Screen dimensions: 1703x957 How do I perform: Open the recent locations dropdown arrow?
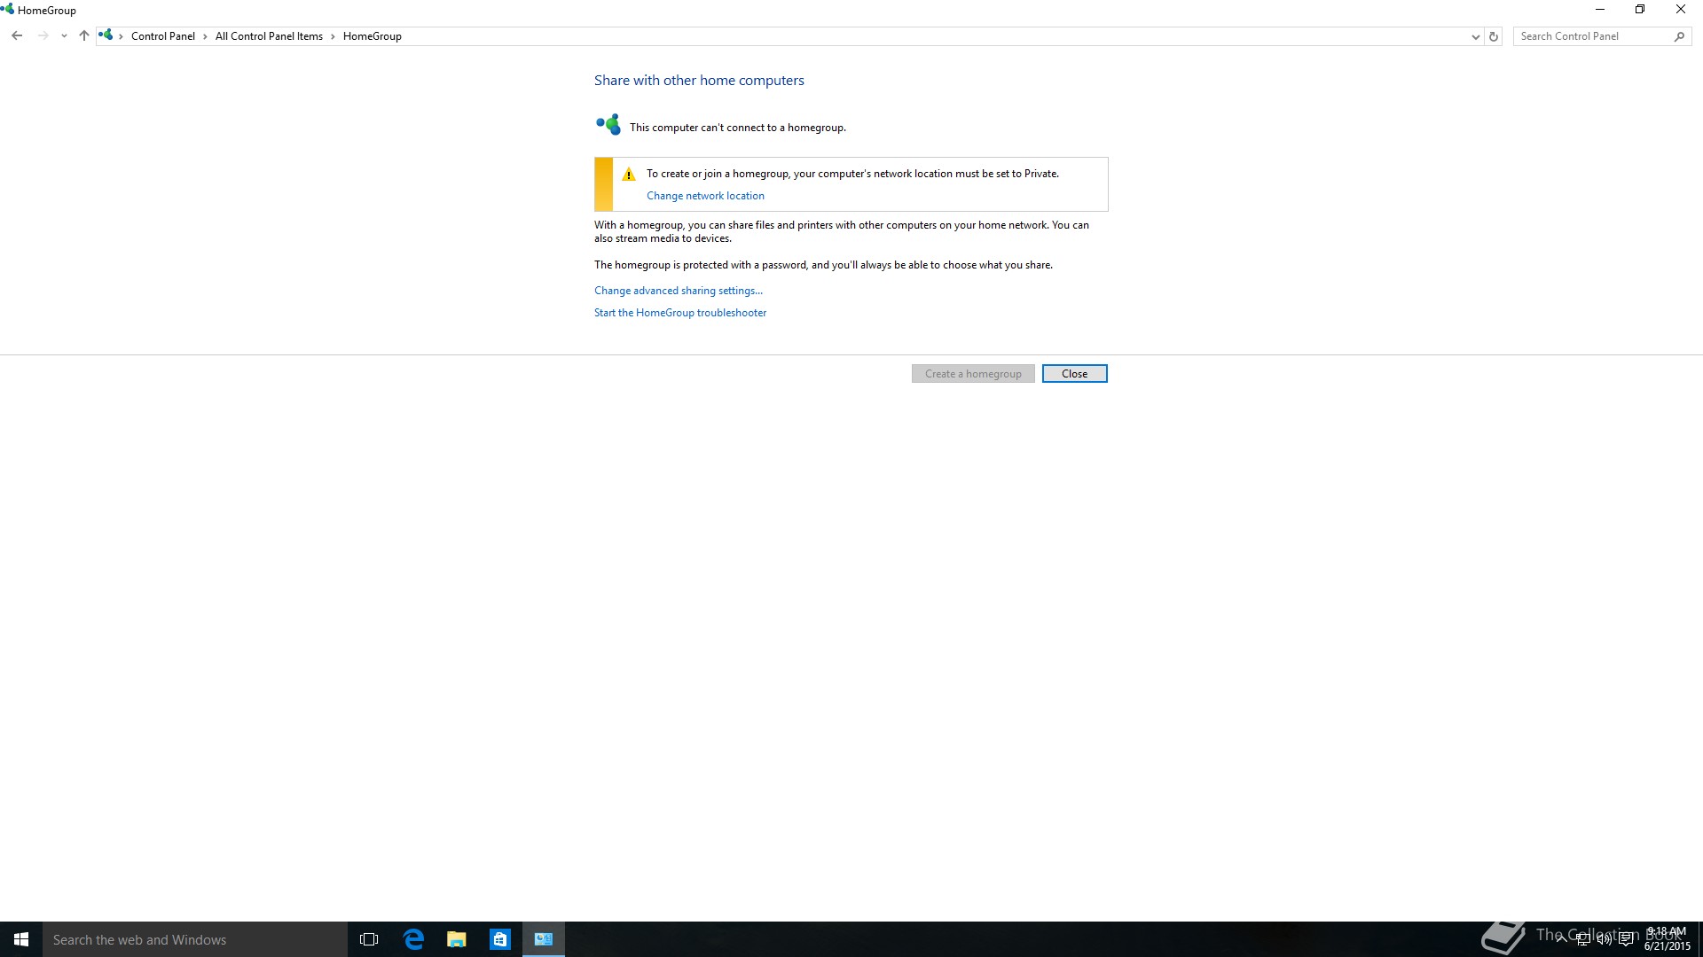(x=64, y=36)
